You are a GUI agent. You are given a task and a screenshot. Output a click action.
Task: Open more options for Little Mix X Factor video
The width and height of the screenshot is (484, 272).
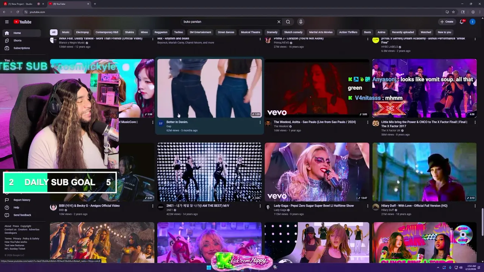pyautogui.click(x=475, y=122)
